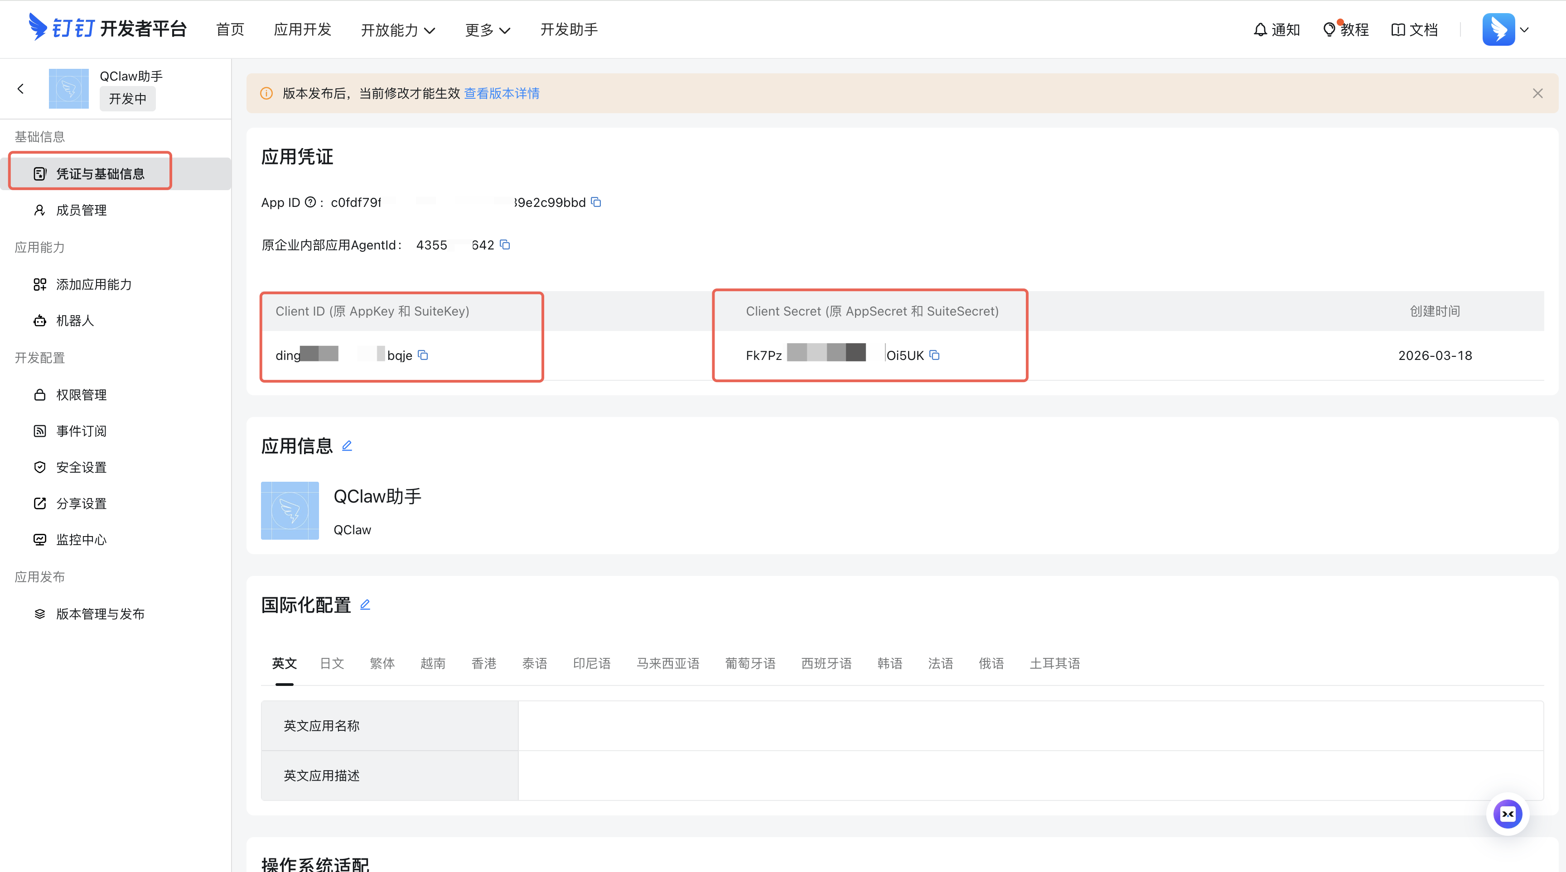Edit the 国际化配置 section
This screenshot has width=1566, height=872.
point(365,605)
